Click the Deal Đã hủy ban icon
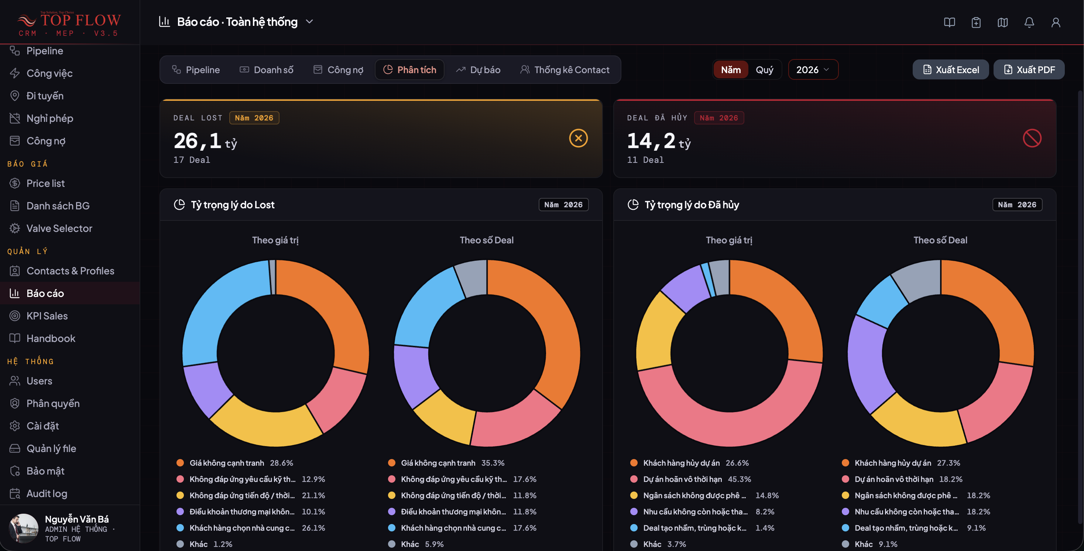 coord(1032,138)
